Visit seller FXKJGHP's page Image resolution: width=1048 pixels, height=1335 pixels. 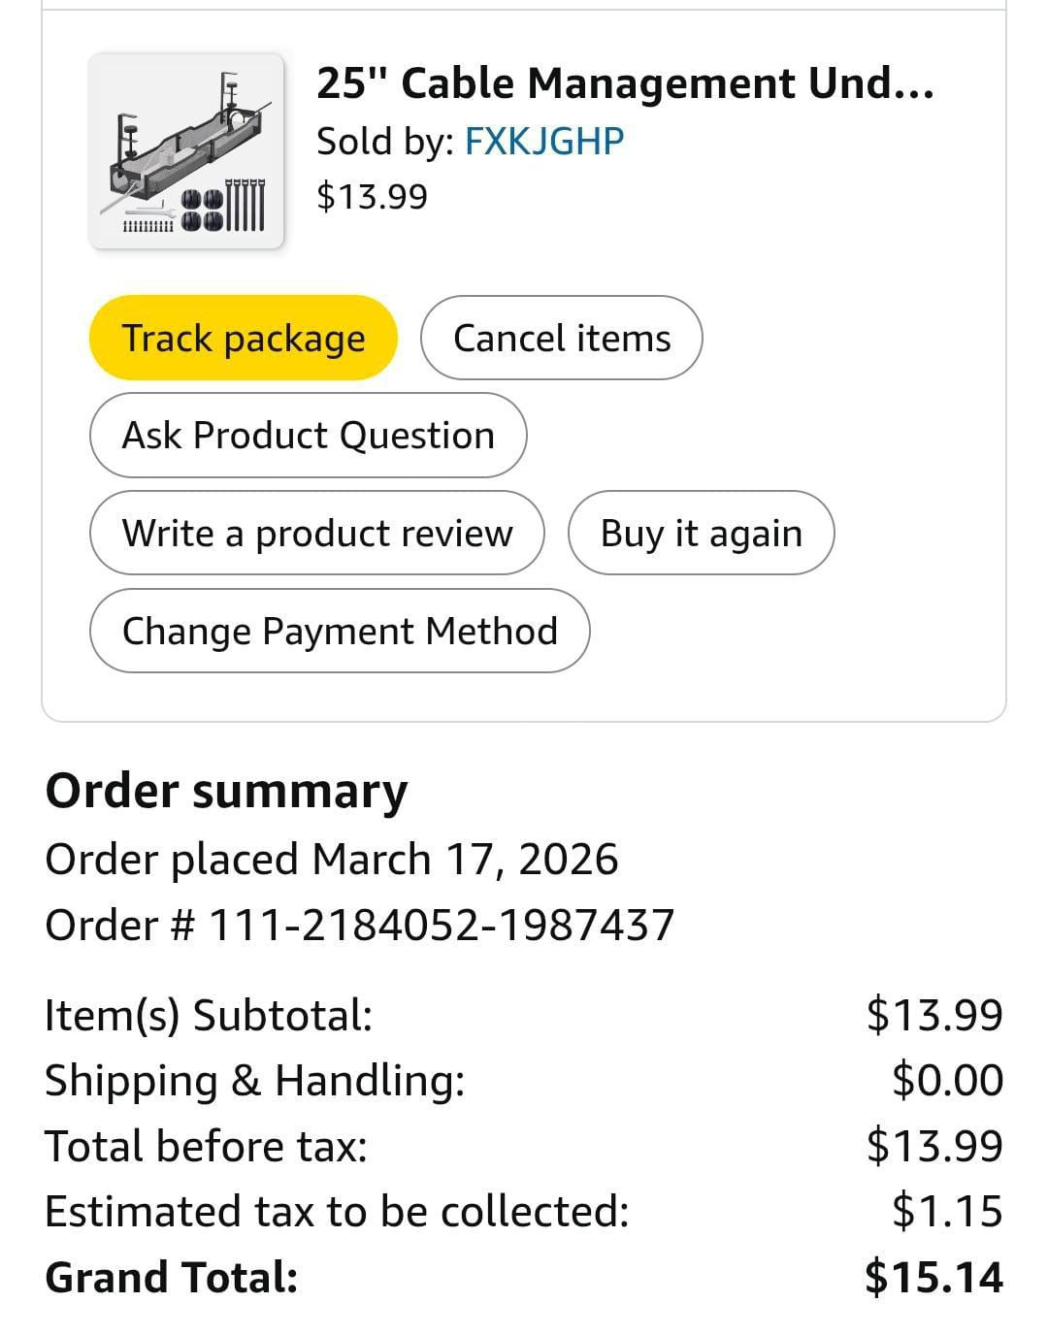point(543,142)
